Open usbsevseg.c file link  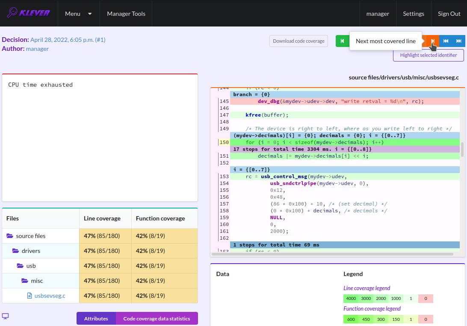[x=50, y=296]
